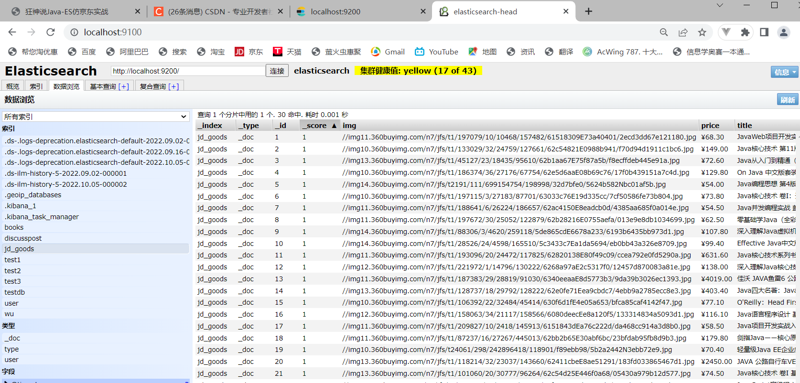Close the localhost:9200 tab
The width and height of the screenshot is (800, 383).
tap(423, 11)
